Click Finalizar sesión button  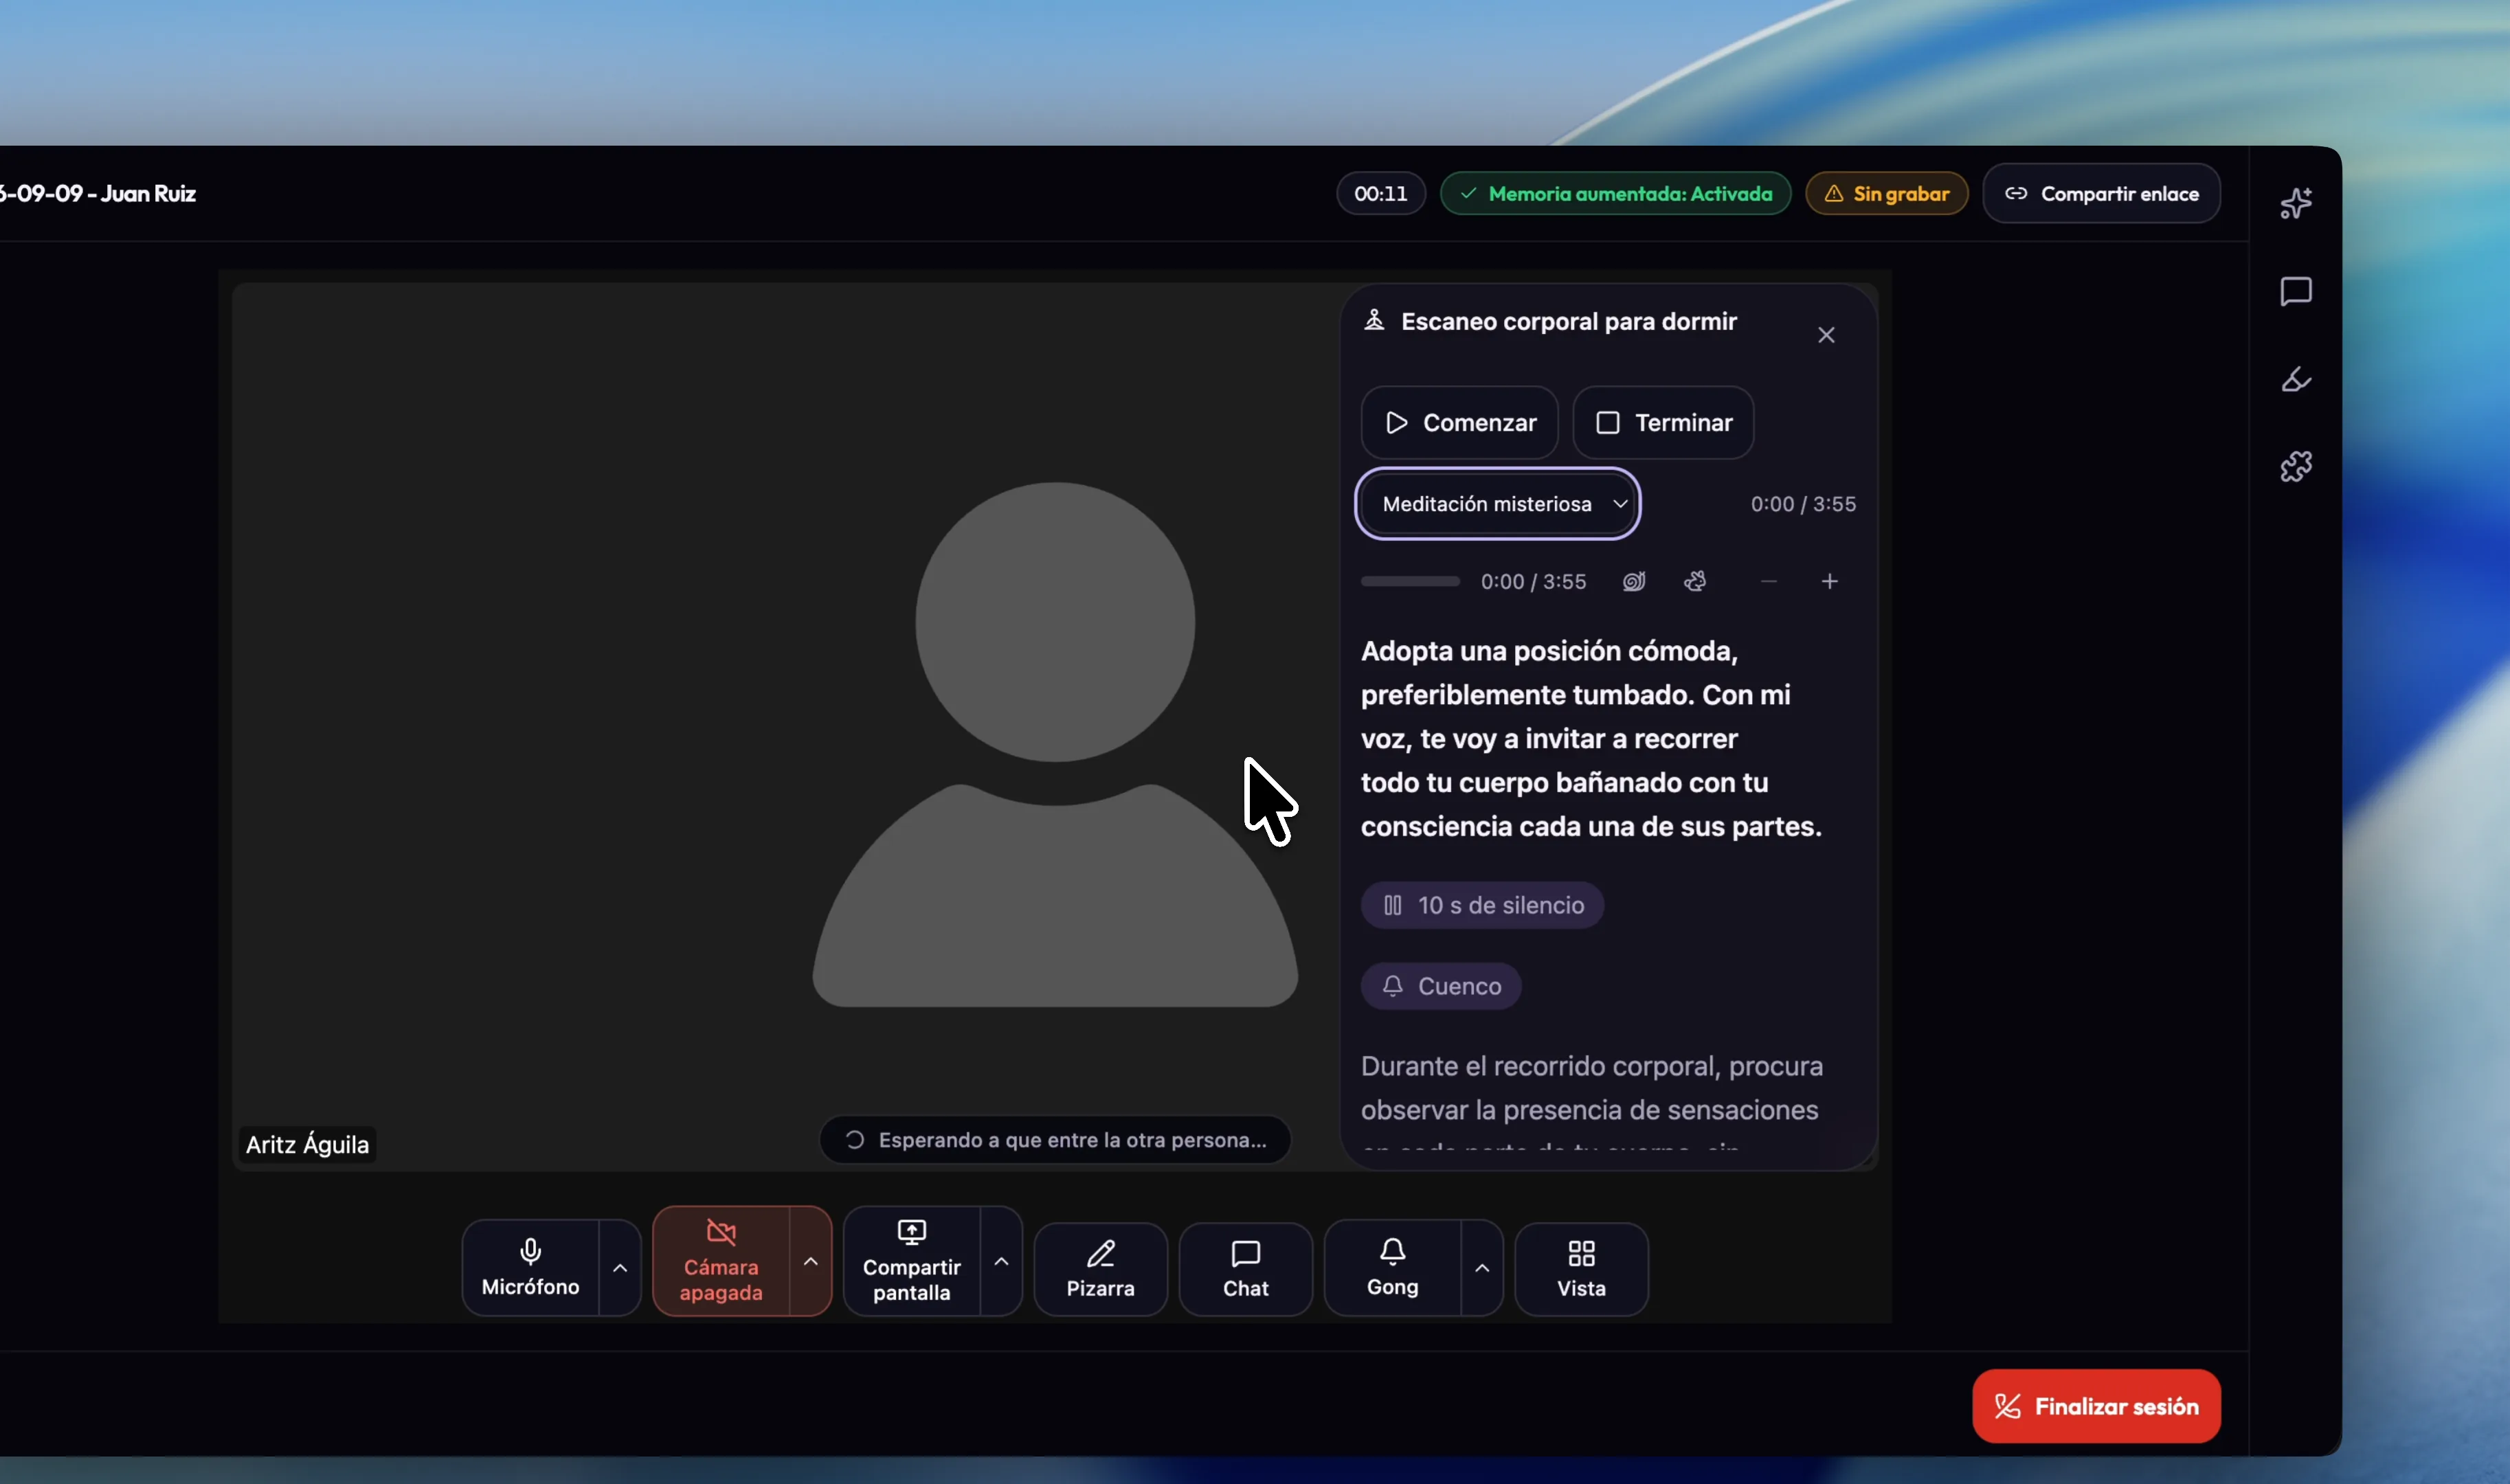(x=2096, y=1406)
